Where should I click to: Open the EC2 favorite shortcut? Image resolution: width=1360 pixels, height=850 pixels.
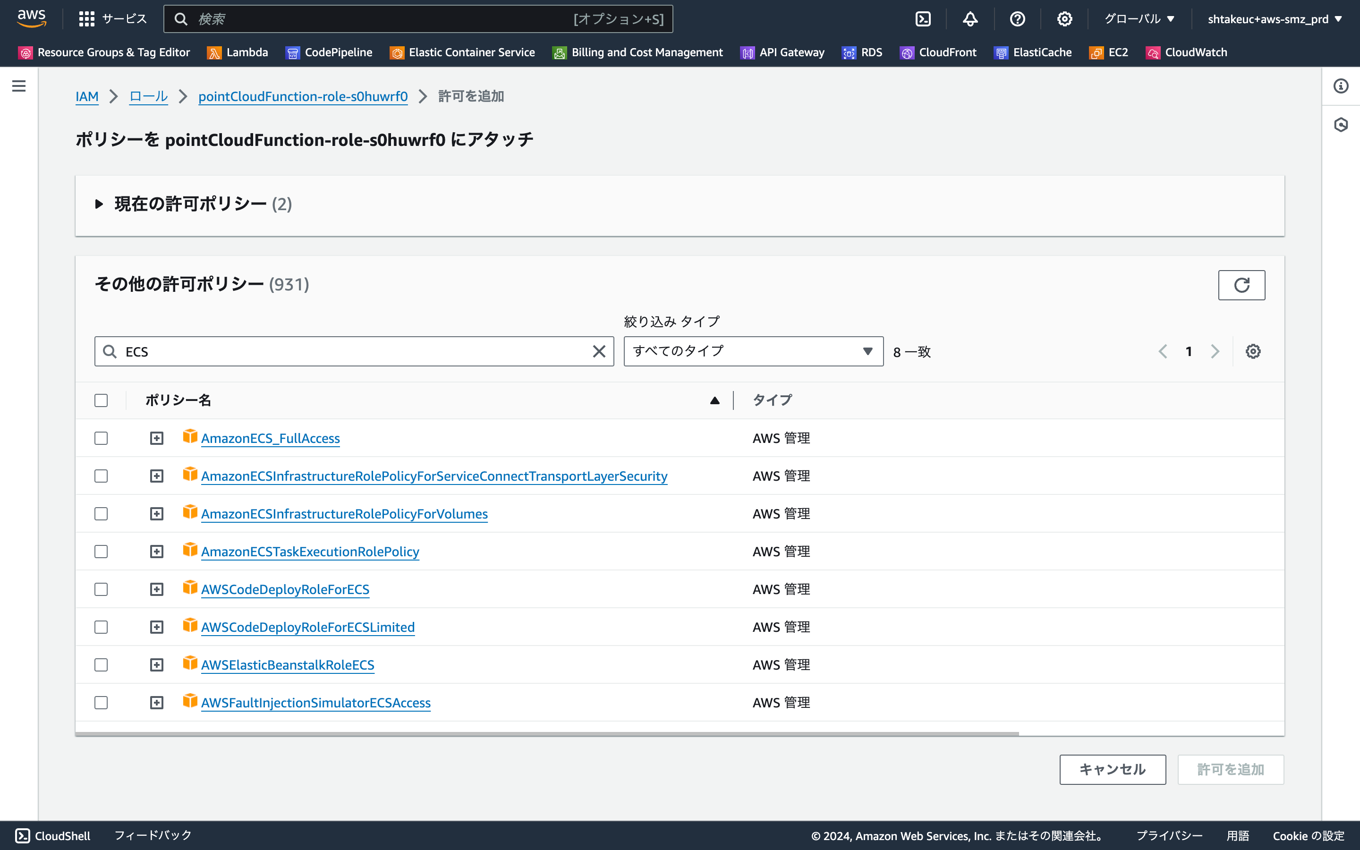[x=1109, y=52]
